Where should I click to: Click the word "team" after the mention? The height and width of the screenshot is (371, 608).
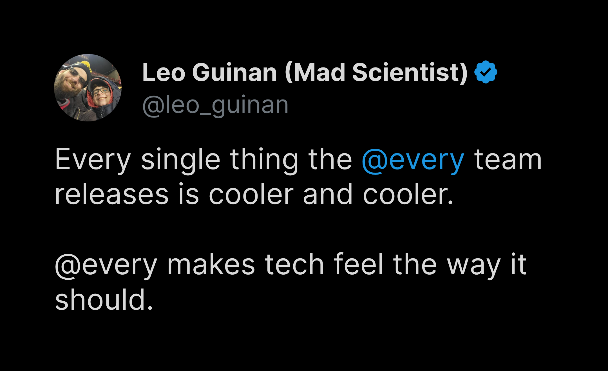[x=508, y=160]
